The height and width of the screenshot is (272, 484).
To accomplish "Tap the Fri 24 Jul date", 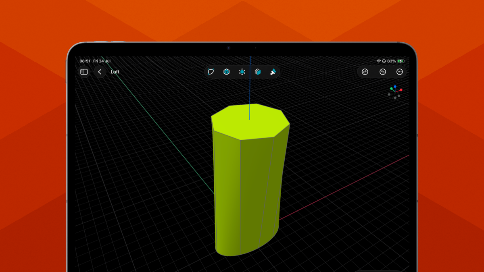I will pos(102,61).
